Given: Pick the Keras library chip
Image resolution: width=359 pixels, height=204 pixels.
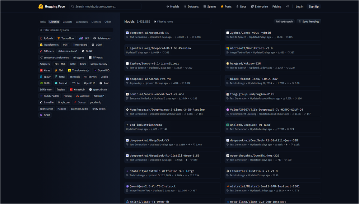Looking at the screenshot, I should pos(45,70).
